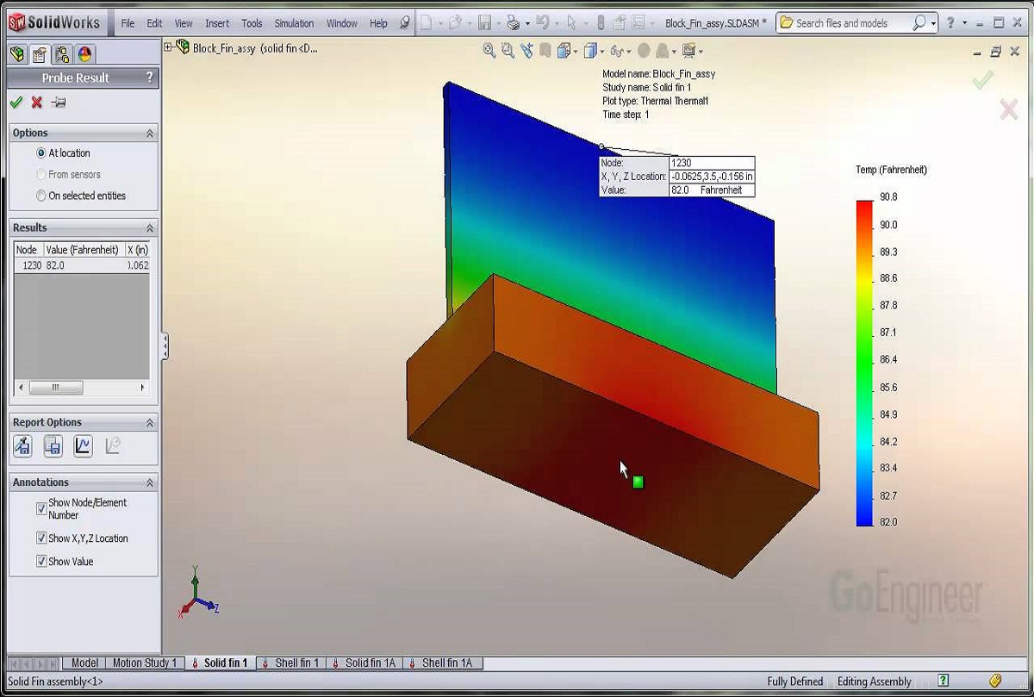Click the Previous View icon
This screenshot has height=697, width=1034.
[526, 50]
